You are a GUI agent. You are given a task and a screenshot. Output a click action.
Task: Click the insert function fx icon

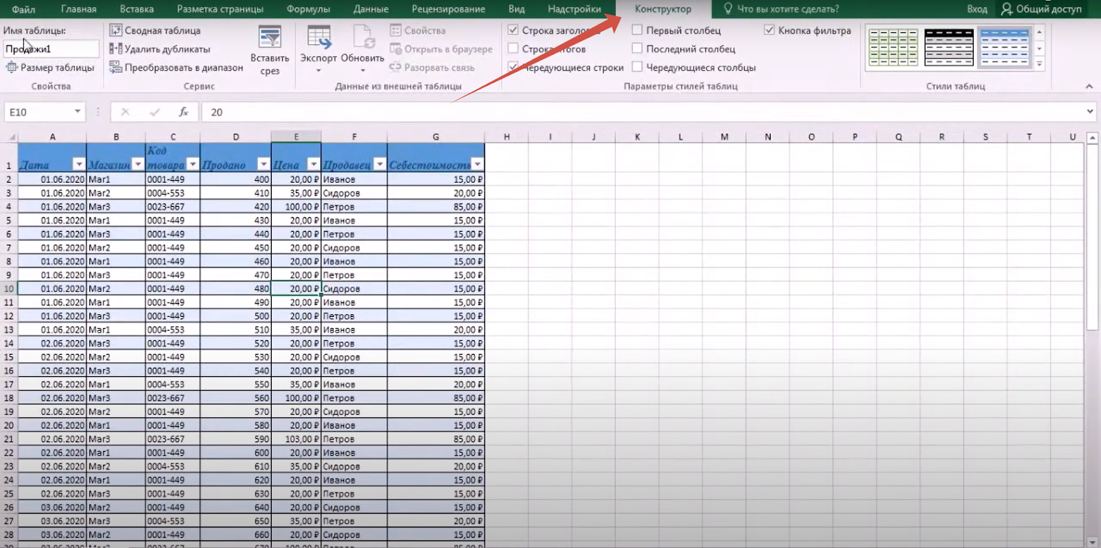pos(184,111)
